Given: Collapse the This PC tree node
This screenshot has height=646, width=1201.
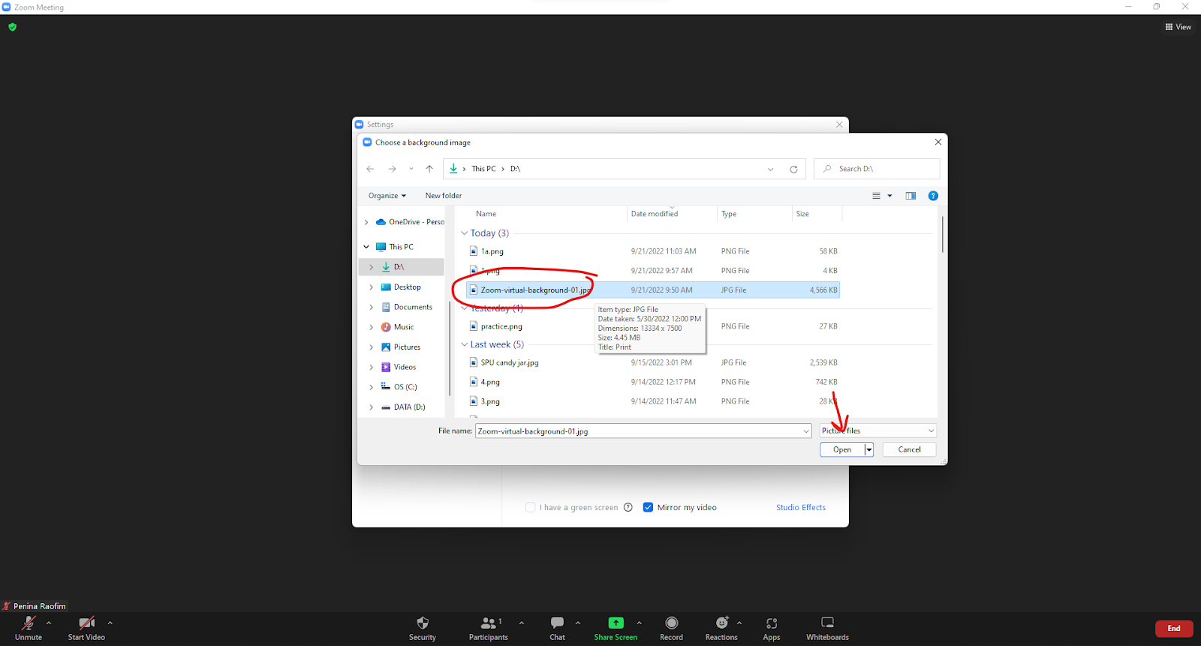Looking at the screenshot, I should coord(366,247).
